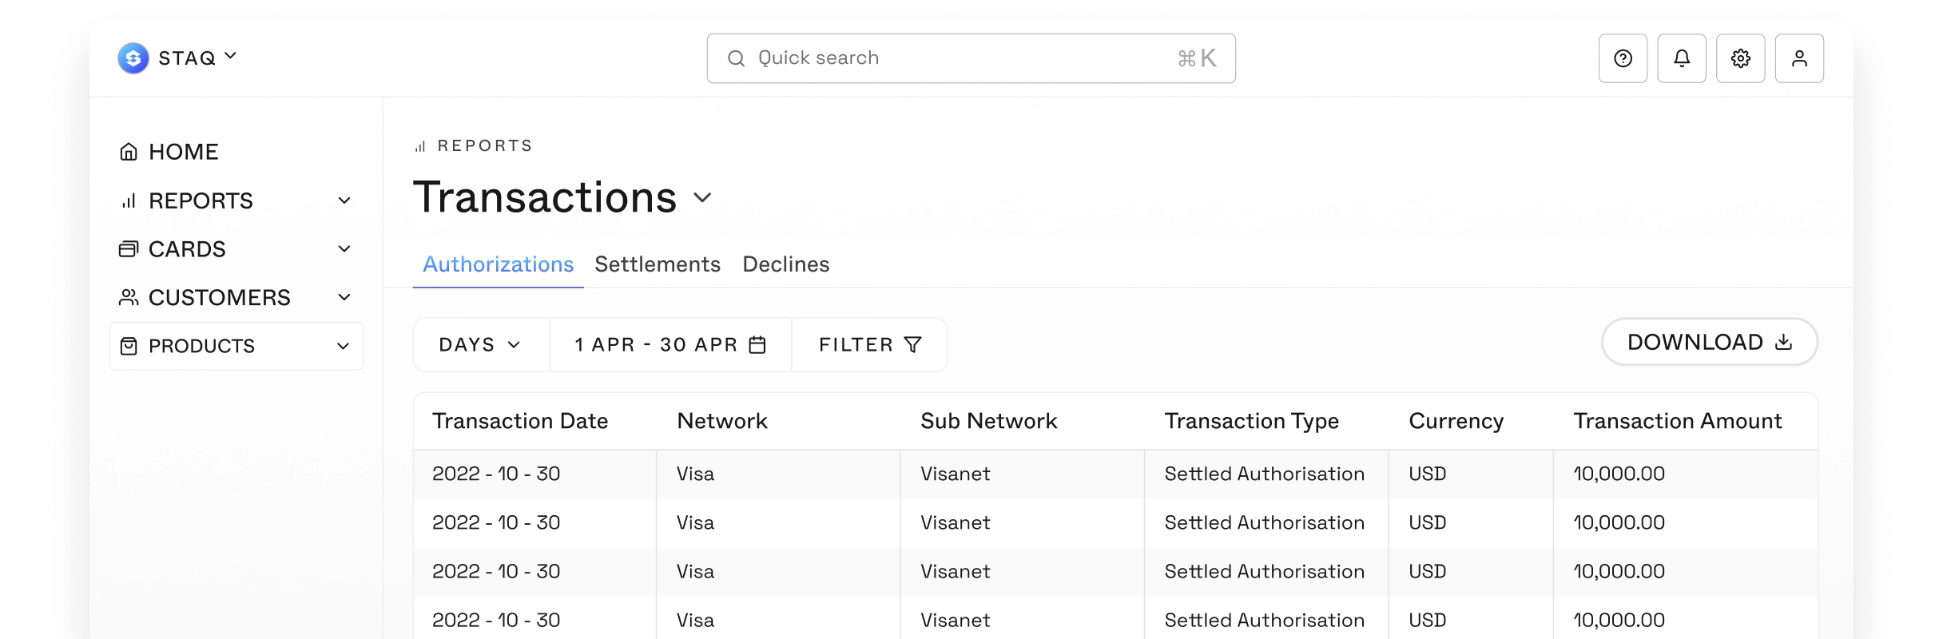Image resolution: width=1943 pixels, height=639 pixels.
Task: Expand the Customers sidebar section
Action: pos(344,298)
